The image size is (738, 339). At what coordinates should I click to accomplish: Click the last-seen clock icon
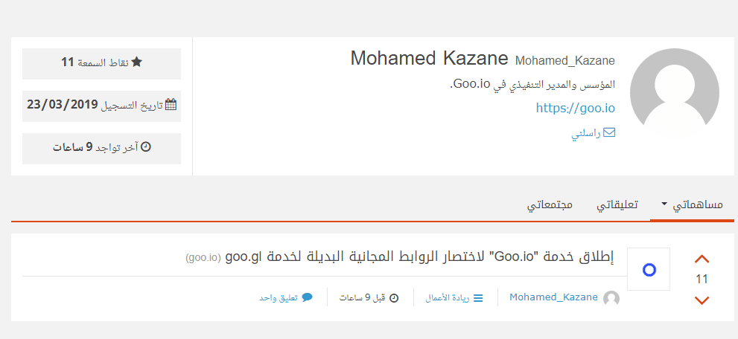(146, 147)
